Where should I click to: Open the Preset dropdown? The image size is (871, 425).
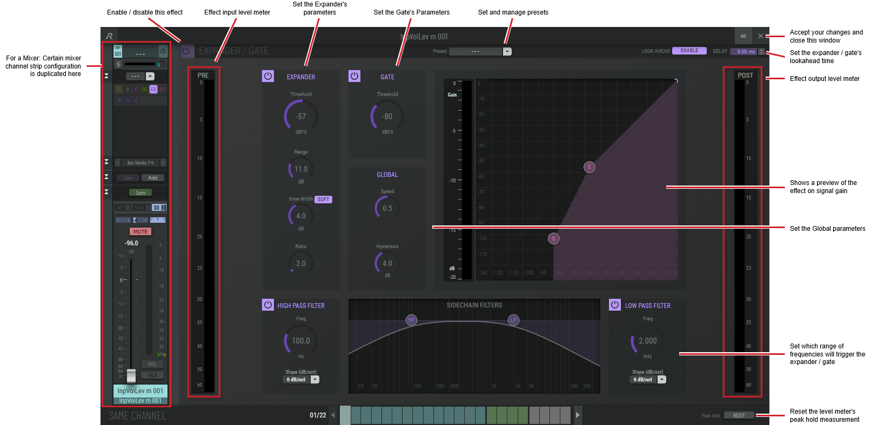[507, 52]
